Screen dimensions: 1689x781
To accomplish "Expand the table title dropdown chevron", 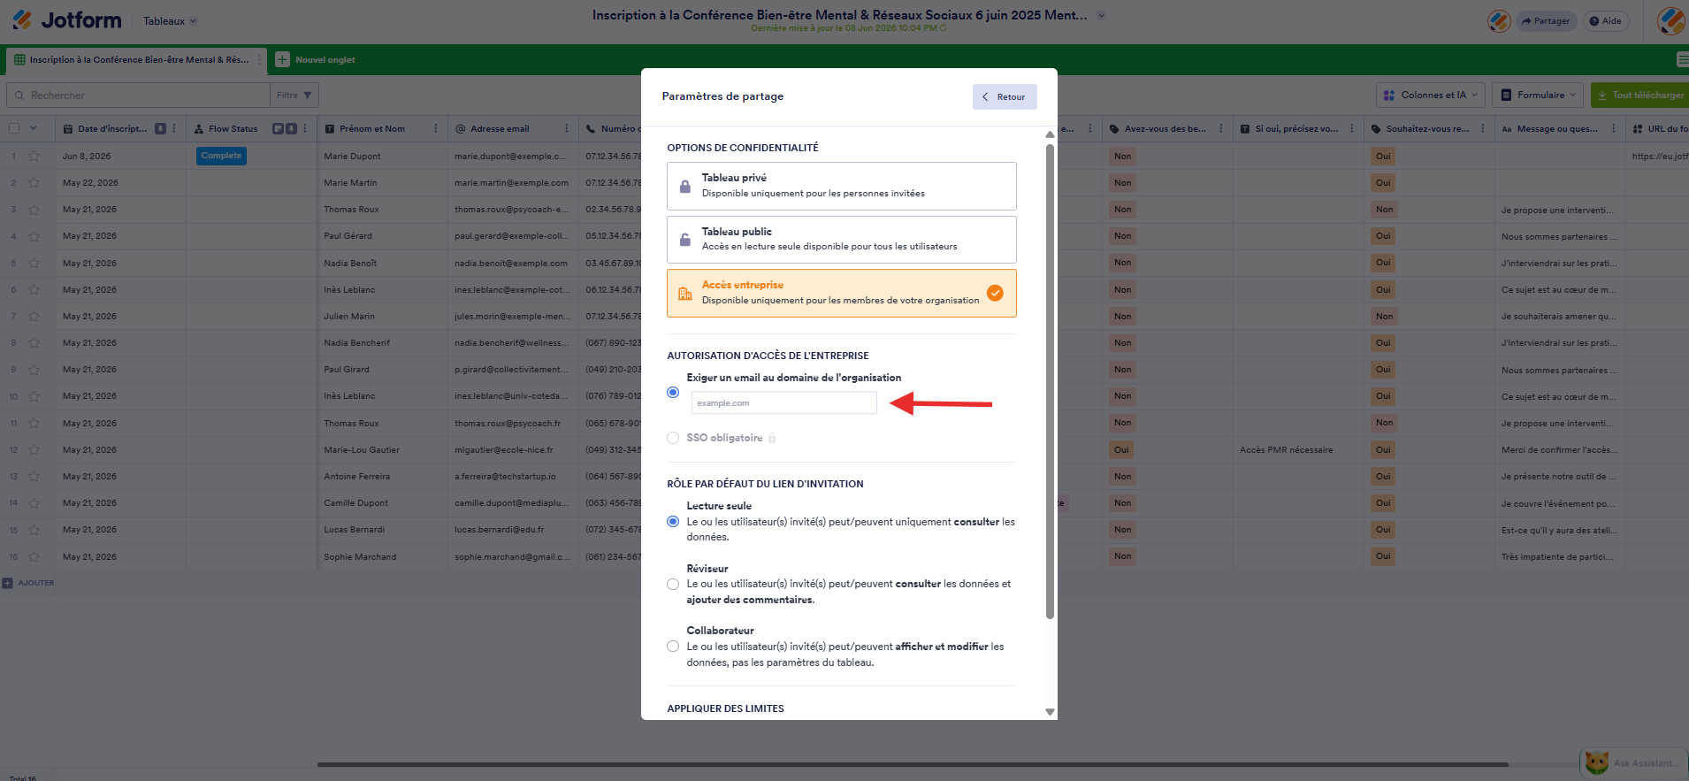I will pyautogui.click(x=1101, y=15).
